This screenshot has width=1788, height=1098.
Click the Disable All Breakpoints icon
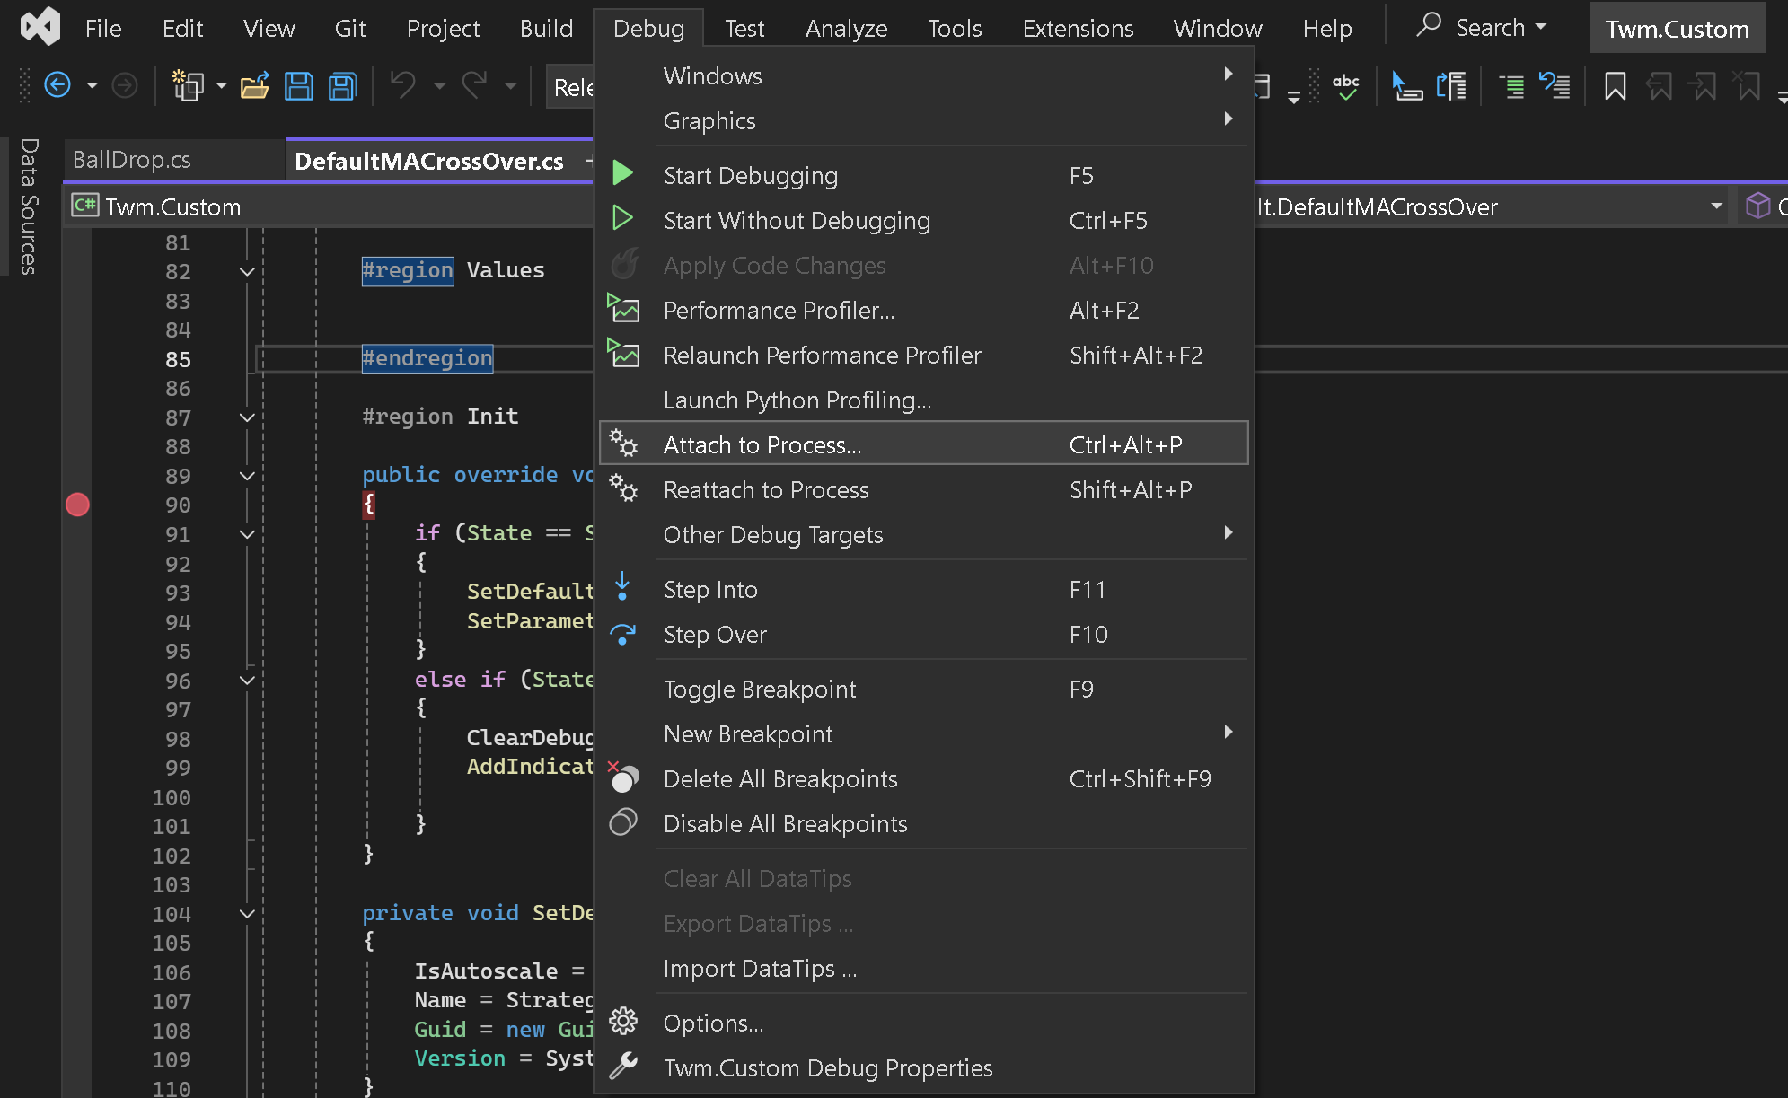point(623,822)
